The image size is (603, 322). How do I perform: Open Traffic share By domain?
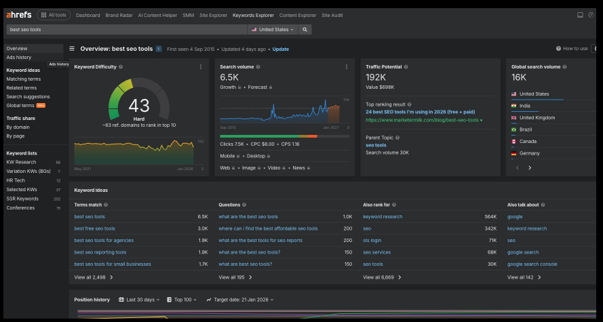tap(18, 127)
